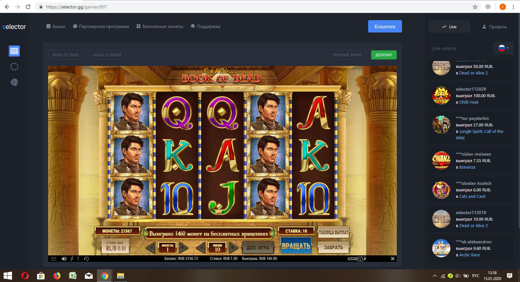This screenshot has height=282, width=520.
Task: Open Excel from the taskbar
Action: tap(73, 276)
